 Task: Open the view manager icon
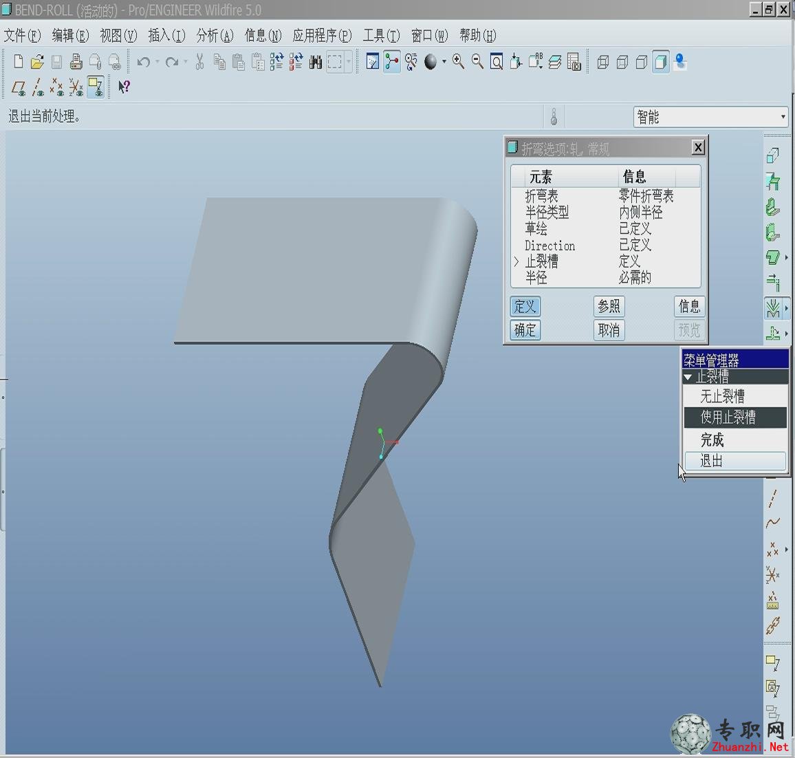click(x=574, y=62)
